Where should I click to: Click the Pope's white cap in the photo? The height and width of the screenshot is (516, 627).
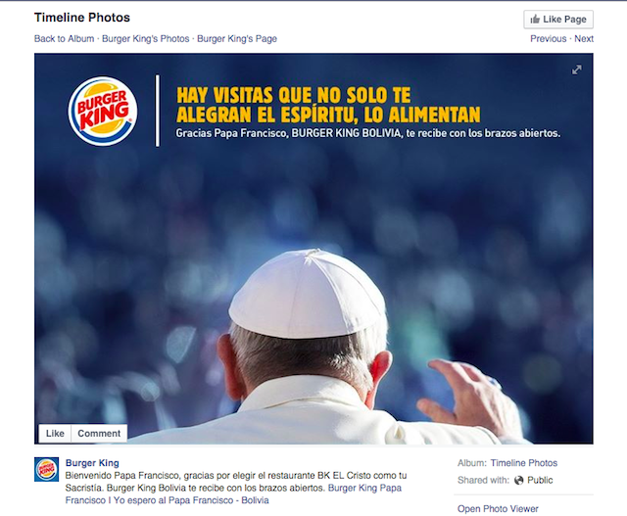(307, 294)
